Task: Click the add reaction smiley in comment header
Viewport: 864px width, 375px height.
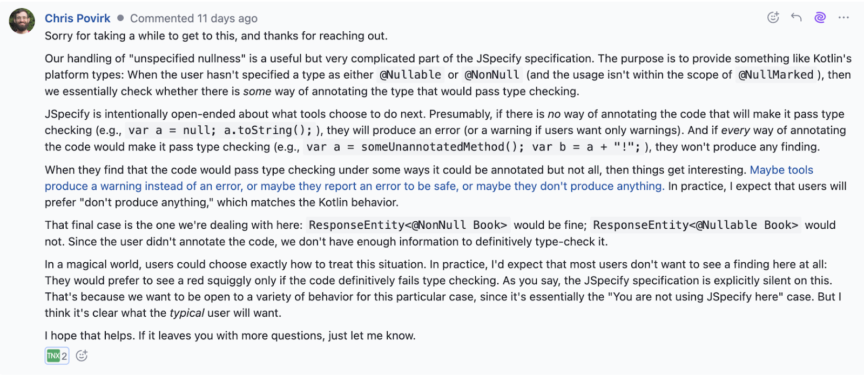Action: coord(773,17)
